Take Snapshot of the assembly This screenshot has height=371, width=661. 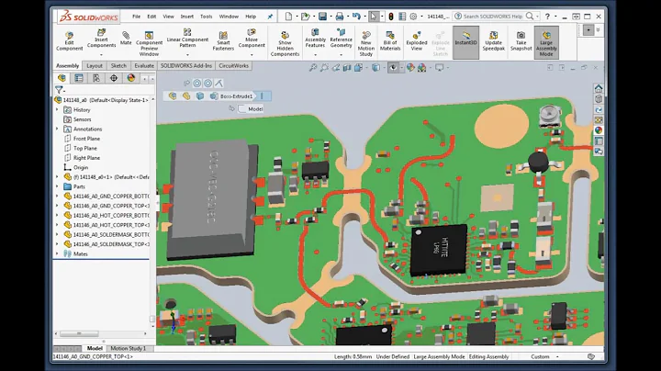point(521,41)
